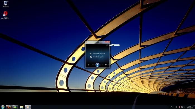
Task: Click 'Bibliotheek openen' link
Action: click(x=98, y=57)
